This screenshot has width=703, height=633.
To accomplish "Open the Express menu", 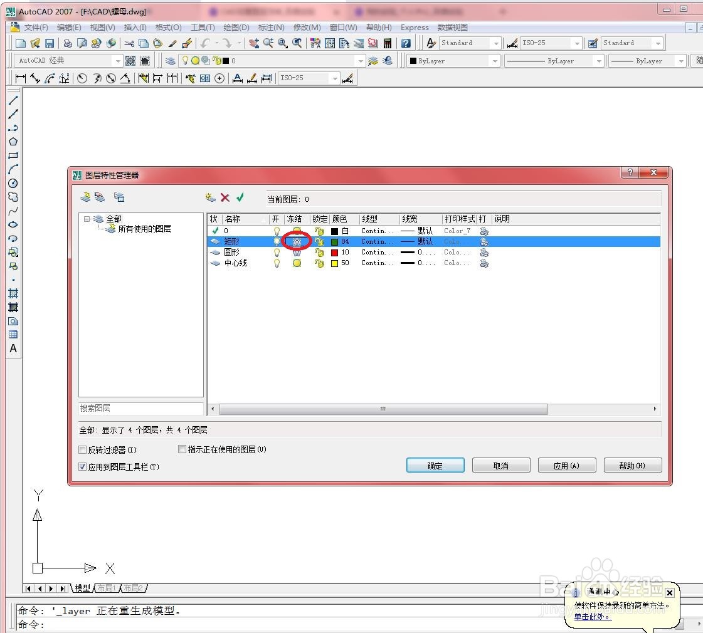I will 415,28.
